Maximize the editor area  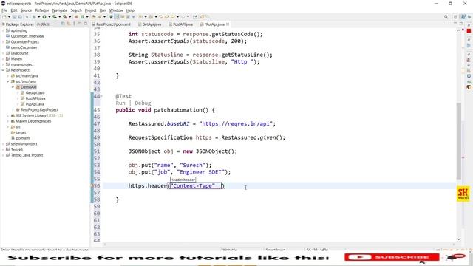[461, 24]
